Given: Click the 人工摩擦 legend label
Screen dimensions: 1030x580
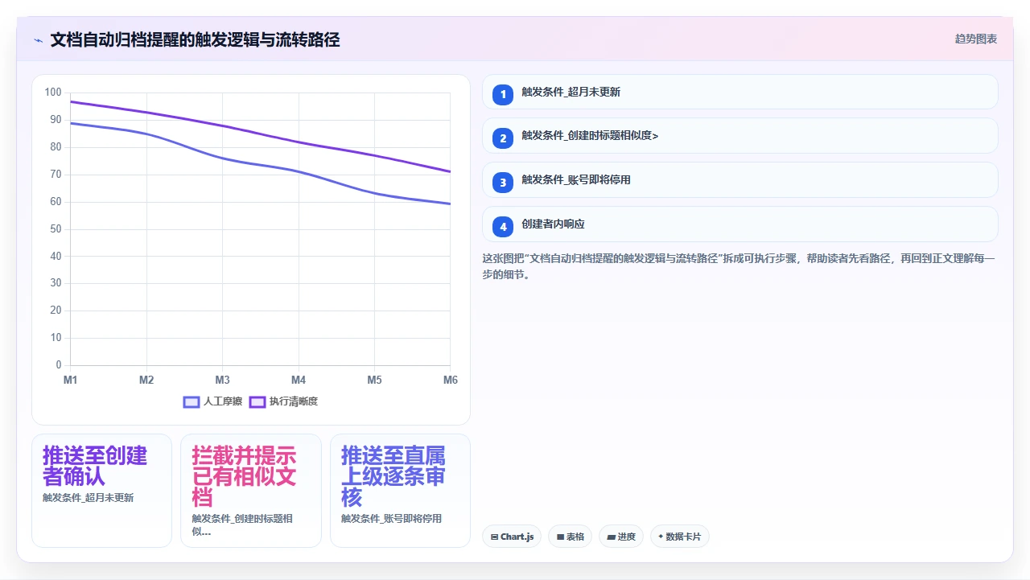Looking at the screenshot, I should click(x=223, y=401).
